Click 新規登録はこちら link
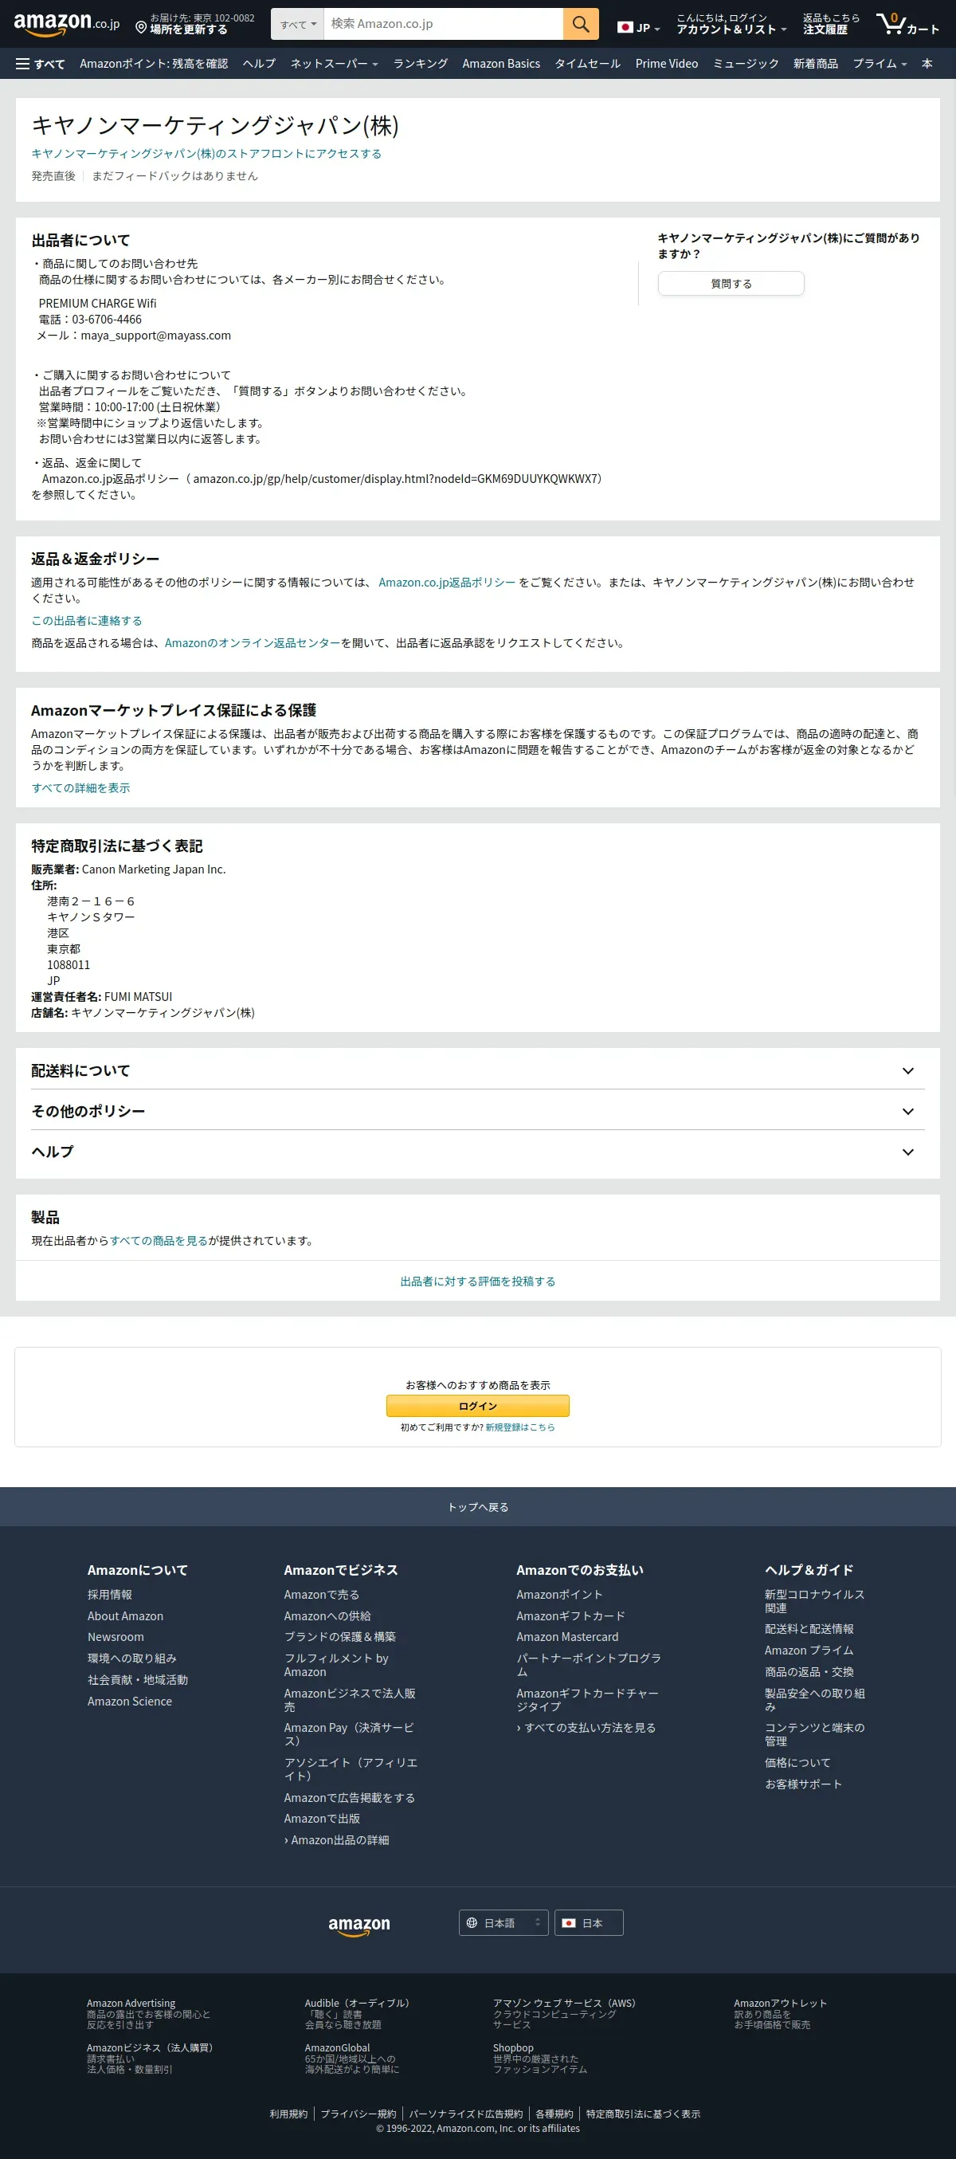The image size is (956, 2159). point(519,1427)
